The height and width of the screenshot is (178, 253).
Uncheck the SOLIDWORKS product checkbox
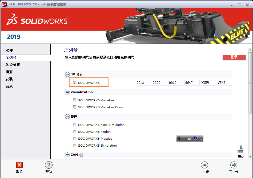click(x=75, y=82)
